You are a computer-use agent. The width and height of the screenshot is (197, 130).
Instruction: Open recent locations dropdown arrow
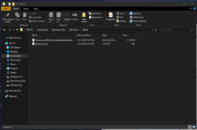(x=13, y=30)
